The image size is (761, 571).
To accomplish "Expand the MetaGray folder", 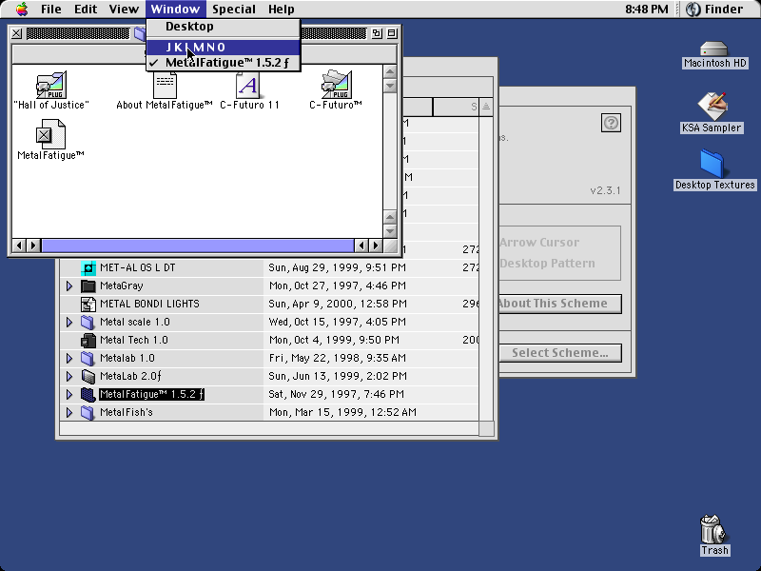I will pyautogui.click(x=69, y=285).
